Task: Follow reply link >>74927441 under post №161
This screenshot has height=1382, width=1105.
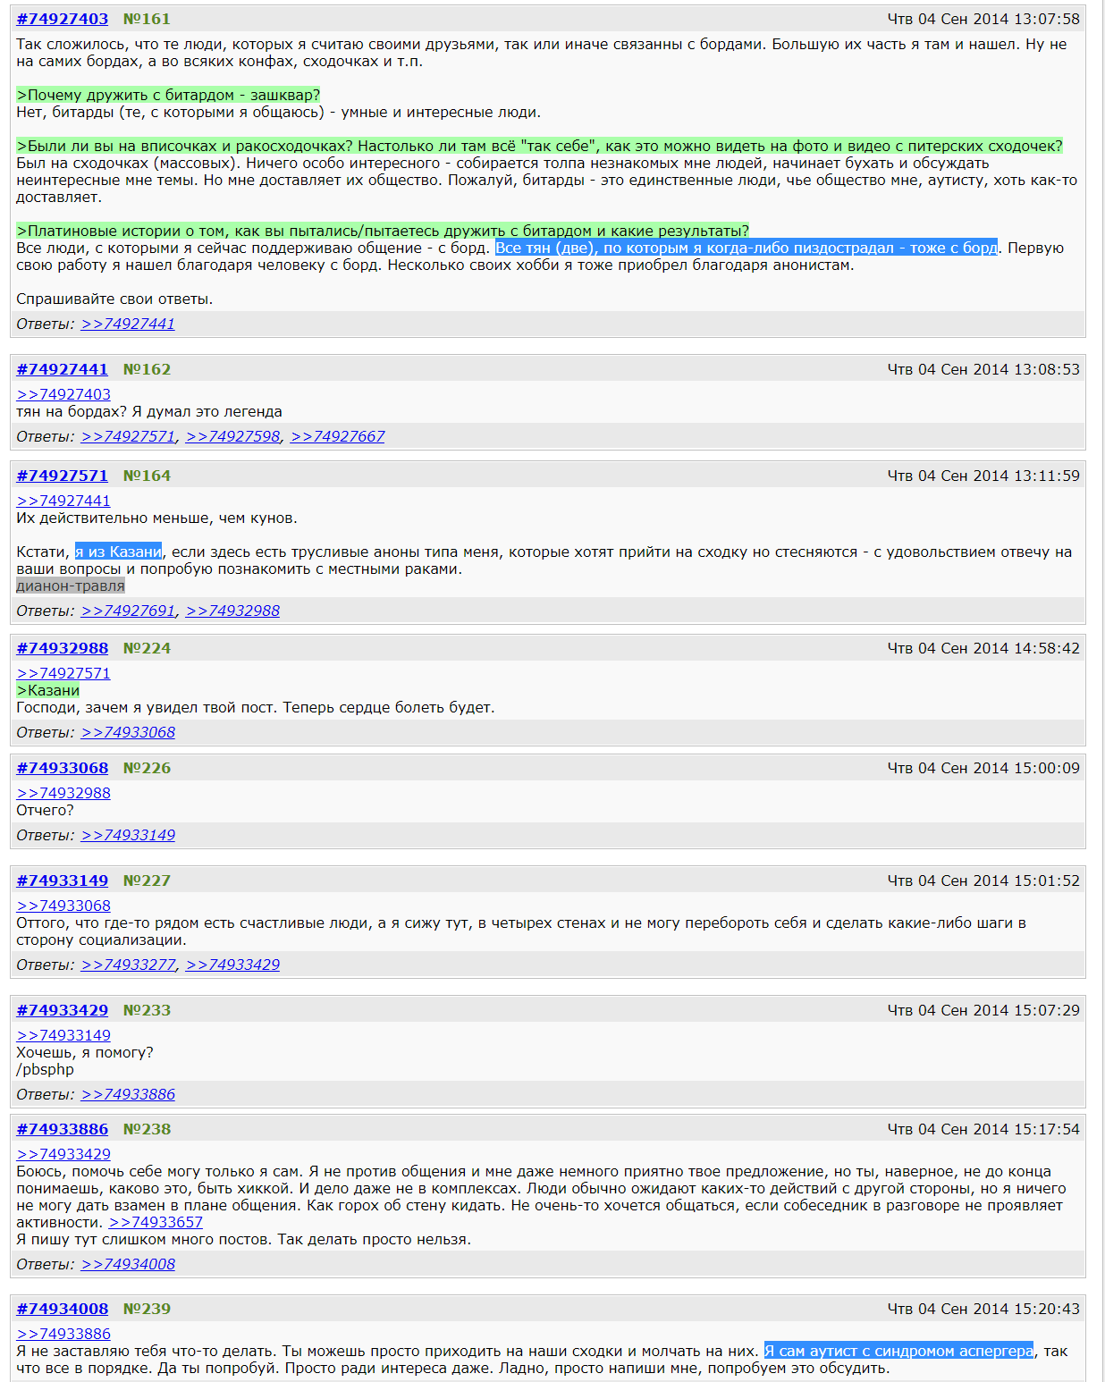Action: pyautogui.click(x=128, y=324)
